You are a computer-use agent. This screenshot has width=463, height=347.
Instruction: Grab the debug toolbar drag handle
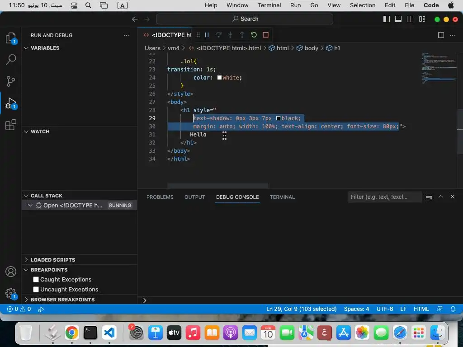(198, 35)
